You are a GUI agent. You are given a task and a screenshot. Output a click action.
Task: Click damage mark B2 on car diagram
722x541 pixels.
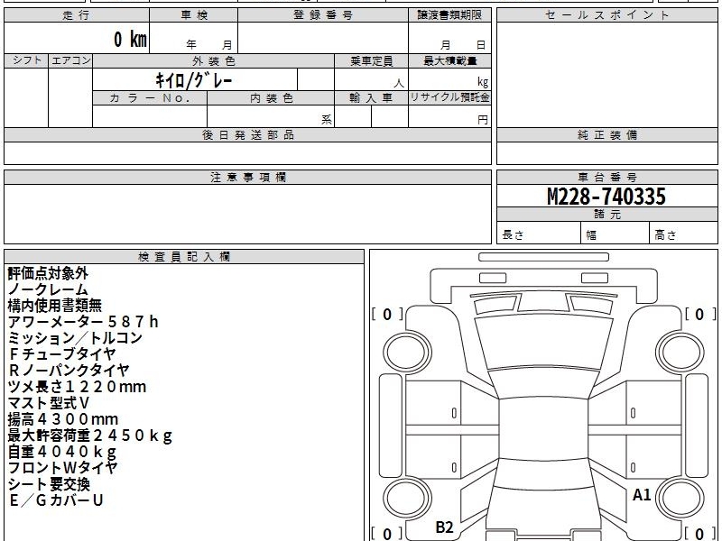click(x=444, y=527)
